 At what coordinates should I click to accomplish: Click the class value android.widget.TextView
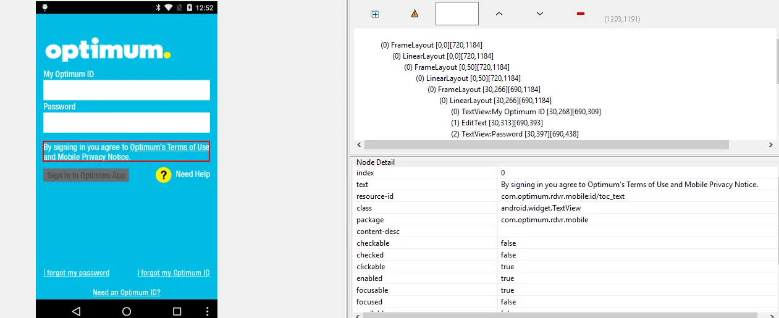point(638,208)
